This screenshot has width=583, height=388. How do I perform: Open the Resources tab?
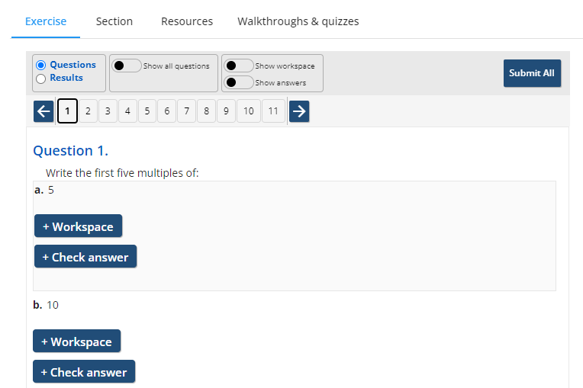click(187, 21)
